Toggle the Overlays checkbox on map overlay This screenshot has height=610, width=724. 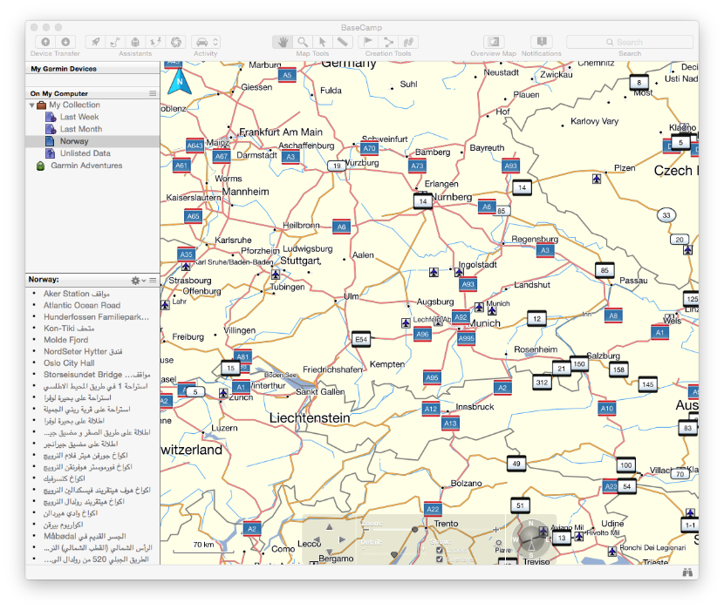click(x=439, y=559)
